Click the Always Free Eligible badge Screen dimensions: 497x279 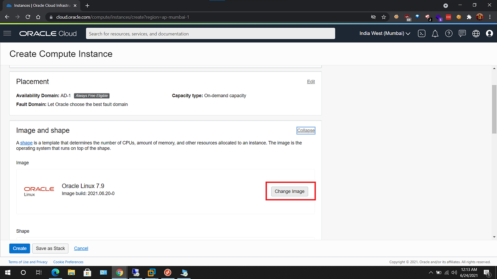point(92,96)
